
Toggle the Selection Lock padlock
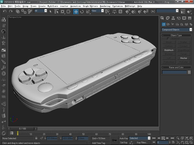[36, 138]
